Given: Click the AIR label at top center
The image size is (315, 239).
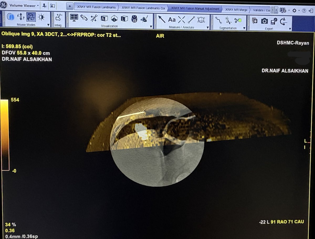Looking at the screenshot, I should pyautogui.click(x=160, y=36).
